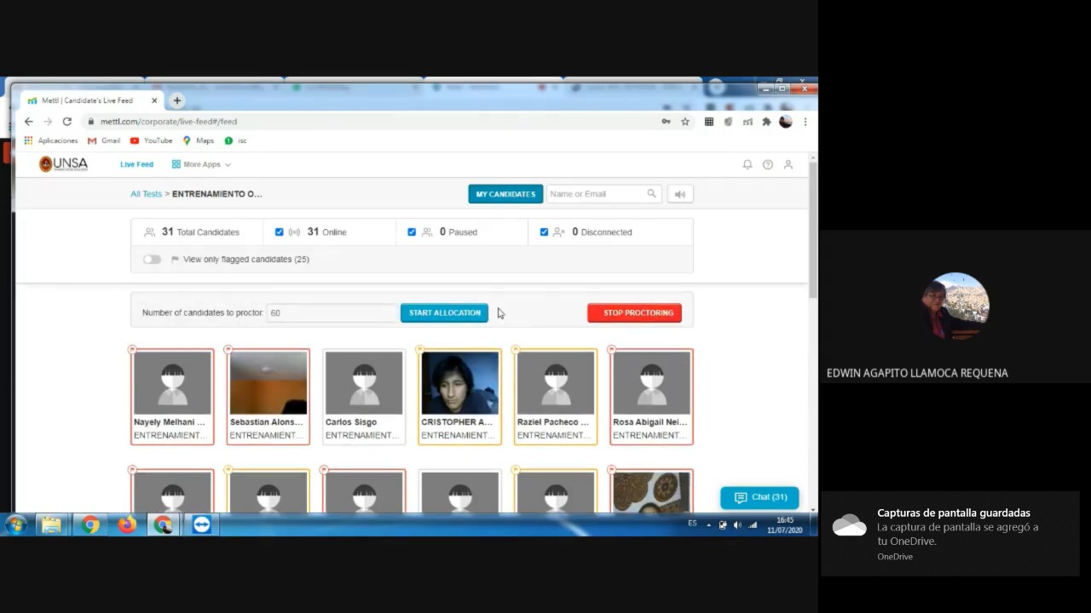This screenshot has width=1091, height=613.
Task: Enable View only flagged candidates toggle
Action: click(x=152, y=259)
